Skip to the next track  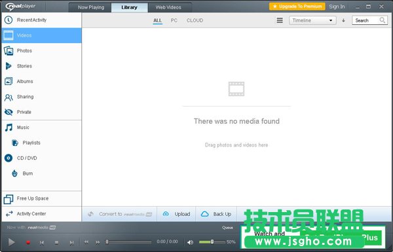coord(71,242)
